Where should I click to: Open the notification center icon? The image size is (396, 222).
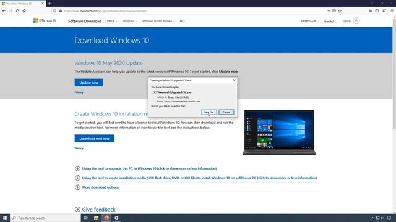389,218
